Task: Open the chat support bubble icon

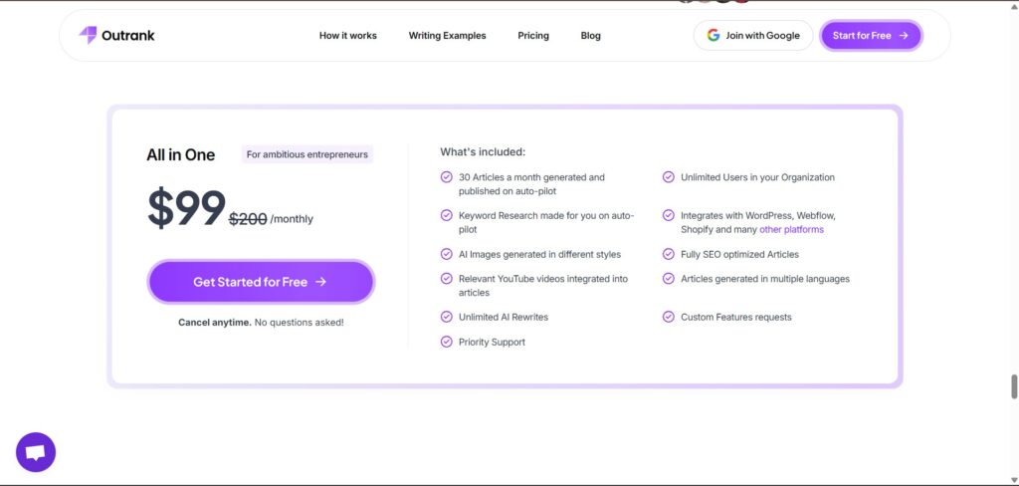Action: click(x=36, y=452)
